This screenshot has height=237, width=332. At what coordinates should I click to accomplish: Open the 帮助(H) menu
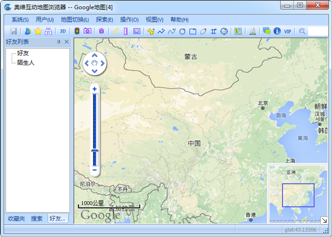point(179,20)
